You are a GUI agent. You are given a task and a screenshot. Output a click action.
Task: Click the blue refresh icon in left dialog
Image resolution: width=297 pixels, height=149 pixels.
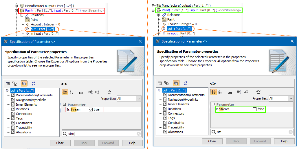tap(34, 84)
